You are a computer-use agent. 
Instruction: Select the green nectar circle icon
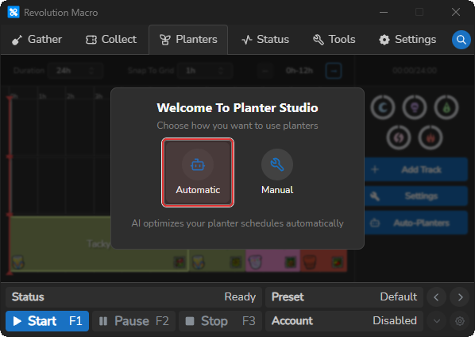(446, 107)
